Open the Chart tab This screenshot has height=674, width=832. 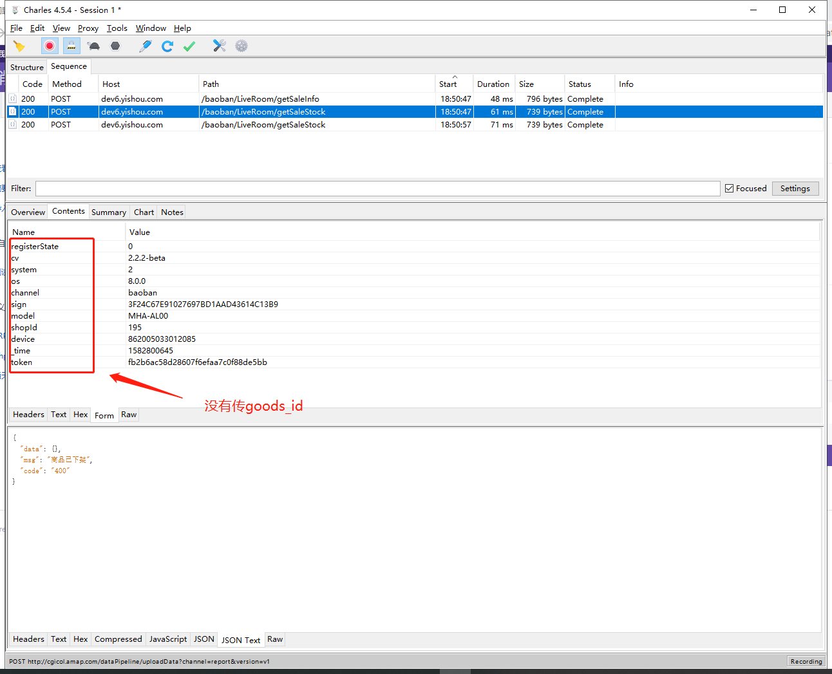point(144,212)
